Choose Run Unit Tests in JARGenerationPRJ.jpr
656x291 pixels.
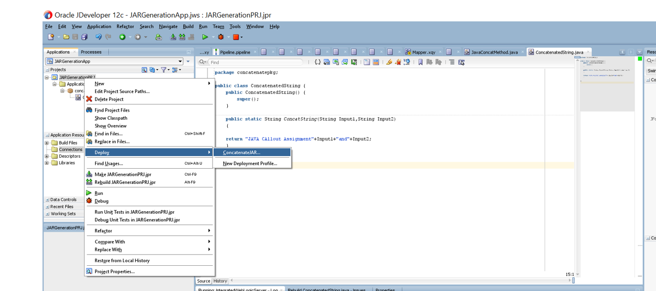[x=149, y=212]
